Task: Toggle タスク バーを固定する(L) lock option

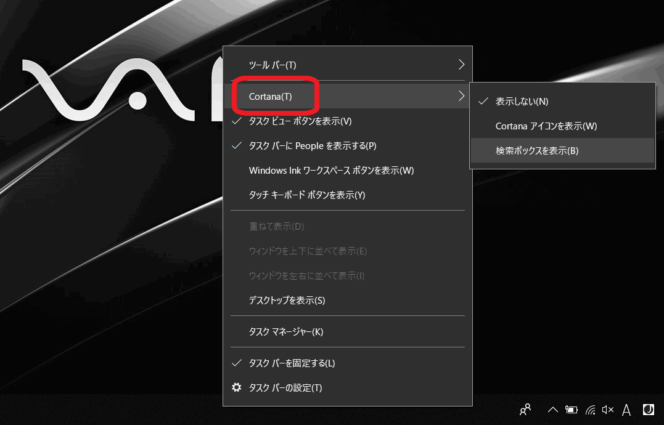Action: pyautogui.click(x=348, y=363)
